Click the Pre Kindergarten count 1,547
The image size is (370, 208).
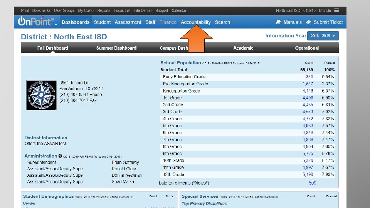pos(308,84)
